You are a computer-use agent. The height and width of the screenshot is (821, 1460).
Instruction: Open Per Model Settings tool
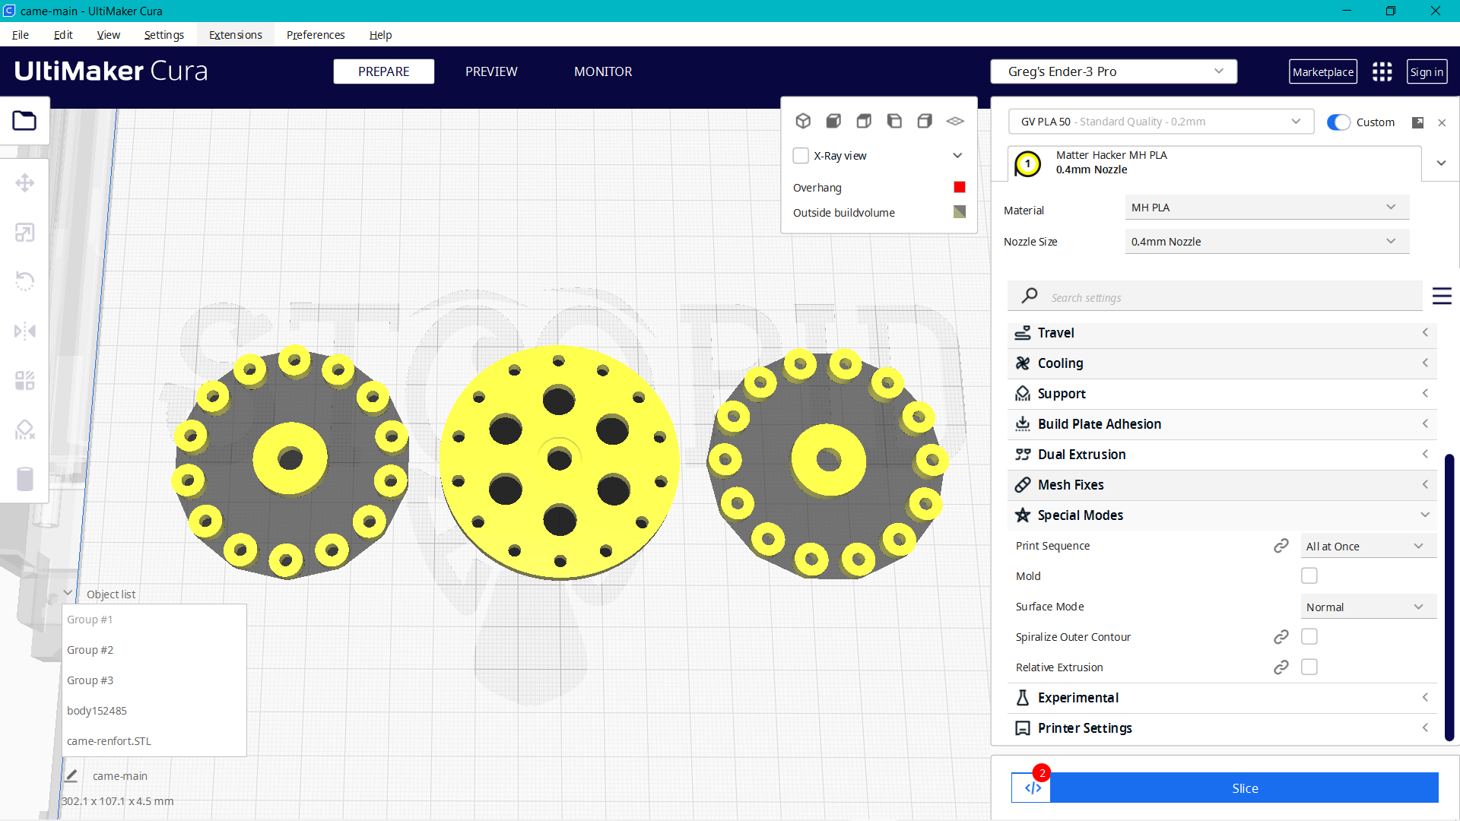coord(25,380)
